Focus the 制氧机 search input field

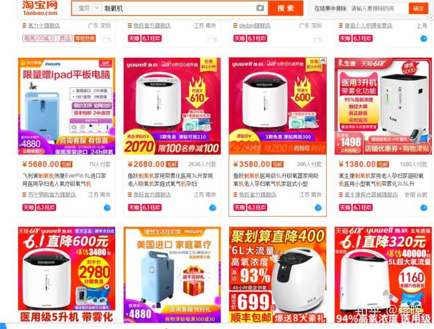[178, 8]
